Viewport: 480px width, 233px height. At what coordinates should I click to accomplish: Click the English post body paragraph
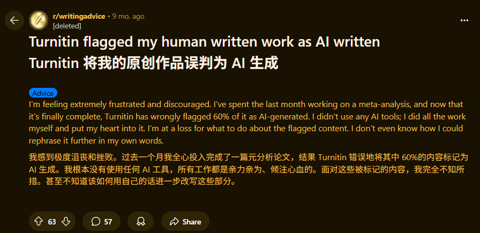pyautogui.click(x=247, y=123)
